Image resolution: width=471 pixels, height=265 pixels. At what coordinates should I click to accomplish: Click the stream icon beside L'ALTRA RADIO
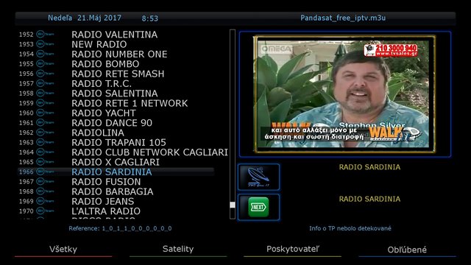click(x=45, y=211)
